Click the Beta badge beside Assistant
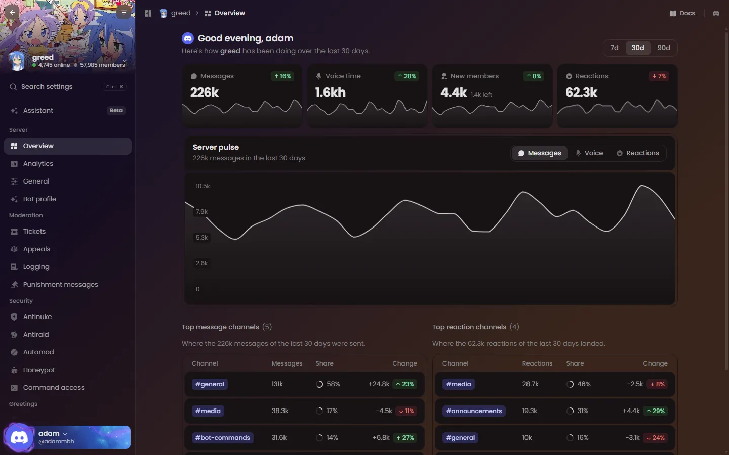The image size is (729, 455). coord(116,111)
